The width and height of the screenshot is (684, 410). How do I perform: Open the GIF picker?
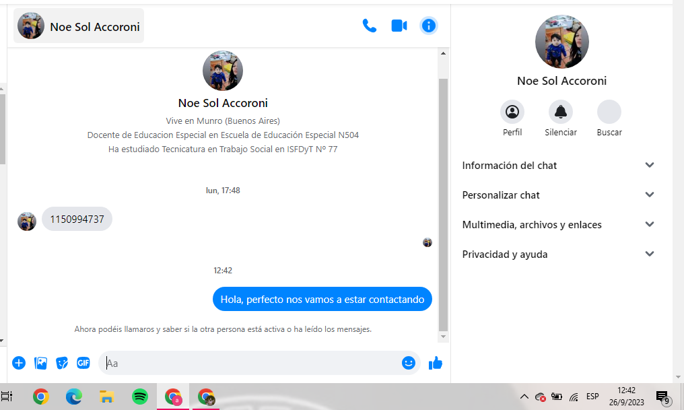pyautogui.click(x=83, y=363)
